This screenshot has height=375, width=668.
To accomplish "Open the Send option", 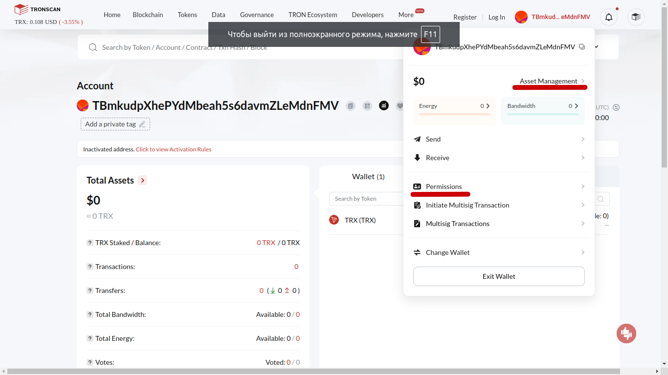I will pyautogui.click(x=499, y=139).
